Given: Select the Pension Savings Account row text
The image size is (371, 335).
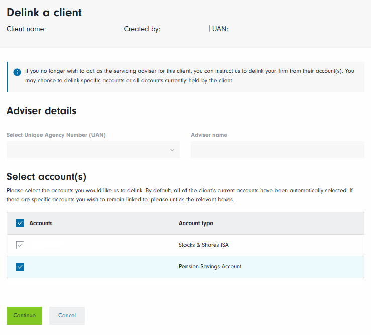Looking at the screenshot, I should click(x=210, y=267).
